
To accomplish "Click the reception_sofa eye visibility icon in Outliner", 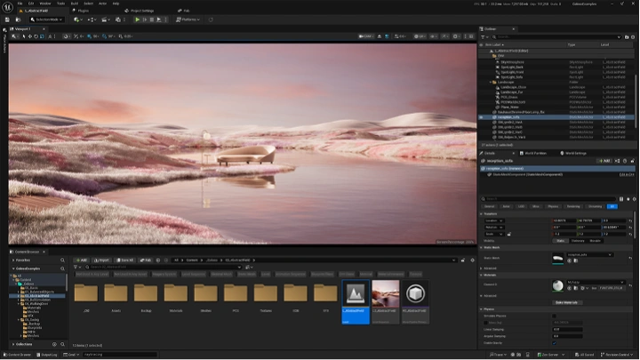I will [x=481, y=117].
